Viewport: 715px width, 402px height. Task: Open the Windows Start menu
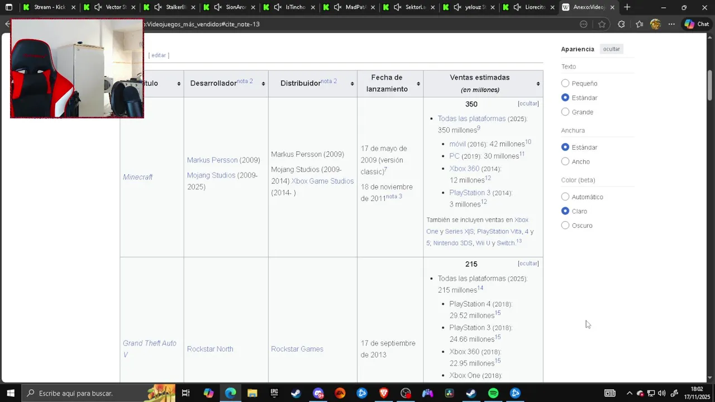[10, 393]
